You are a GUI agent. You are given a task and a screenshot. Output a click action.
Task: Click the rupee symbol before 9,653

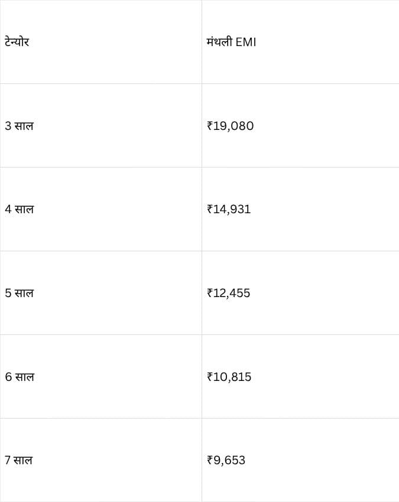pyautogui.click(x=210, y=461)
